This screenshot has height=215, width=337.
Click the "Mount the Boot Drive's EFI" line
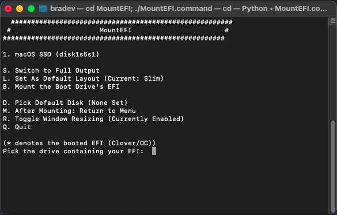[x=61, y=86]
